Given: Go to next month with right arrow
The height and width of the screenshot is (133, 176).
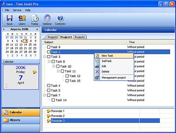Looking at the screenshot, I should 37,29.
